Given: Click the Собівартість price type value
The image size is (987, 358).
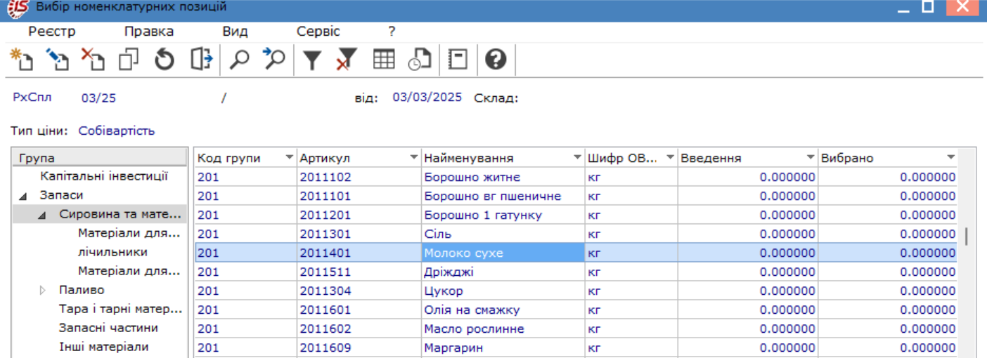Looking at the screenshot, I should 117,131.
